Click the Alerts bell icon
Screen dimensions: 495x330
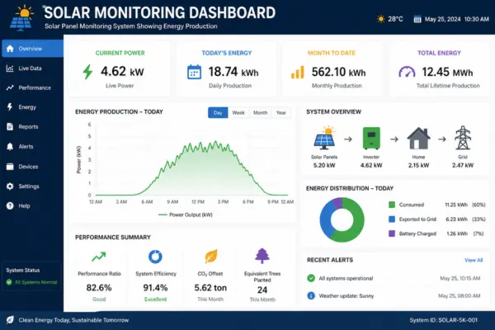(x=10, y=147)
